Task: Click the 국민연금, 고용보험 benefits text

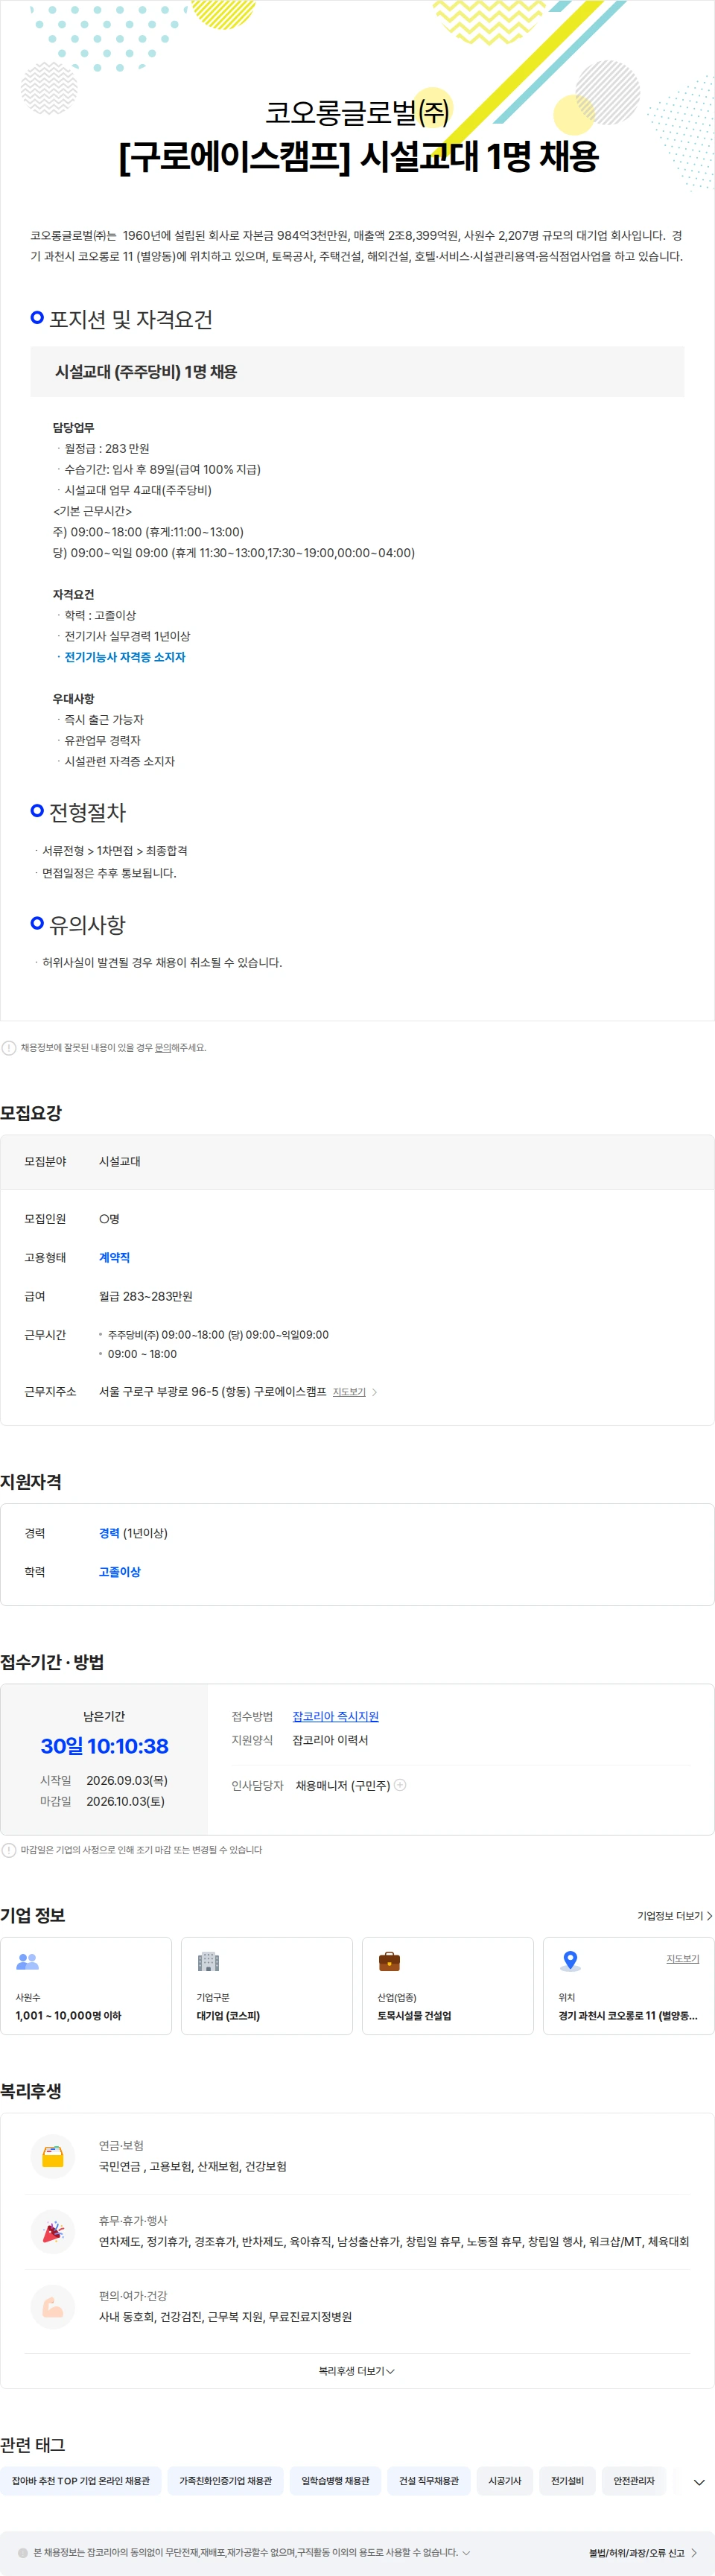Action: [x=193, y=2166]
